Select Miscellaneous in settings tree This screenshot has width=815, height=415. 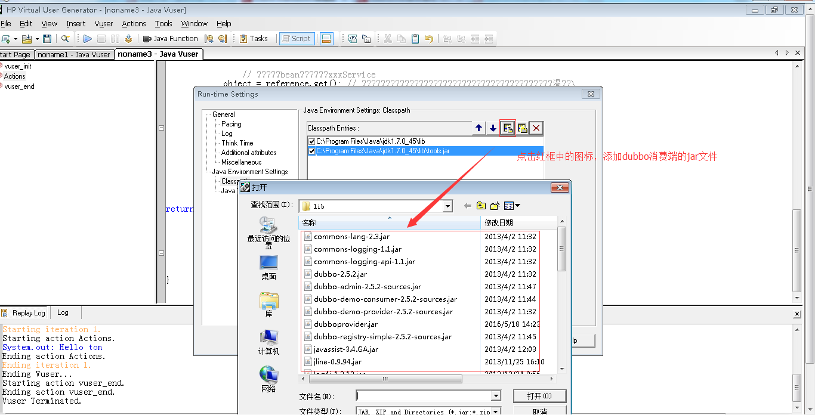241,162
